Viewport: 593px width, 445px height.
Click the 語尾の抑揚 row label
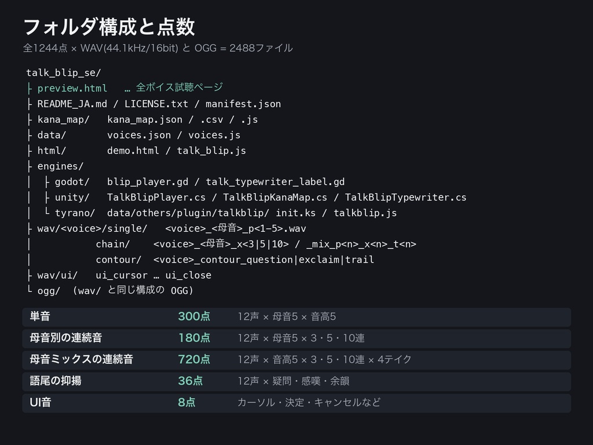pos(56,381)
